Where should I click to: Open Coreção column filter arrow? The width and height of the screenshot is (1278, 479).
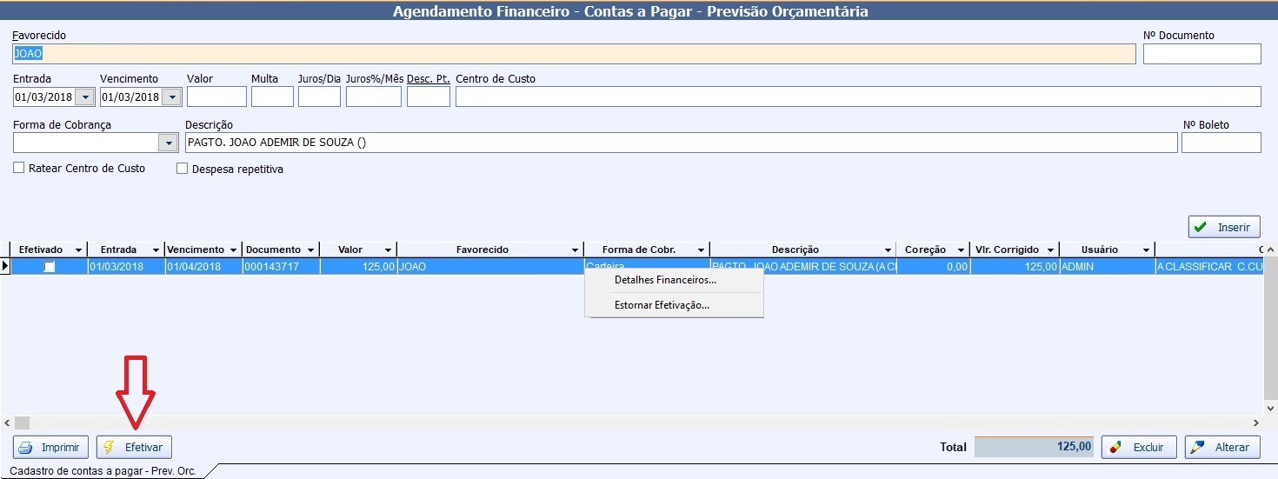click(961, 250)
